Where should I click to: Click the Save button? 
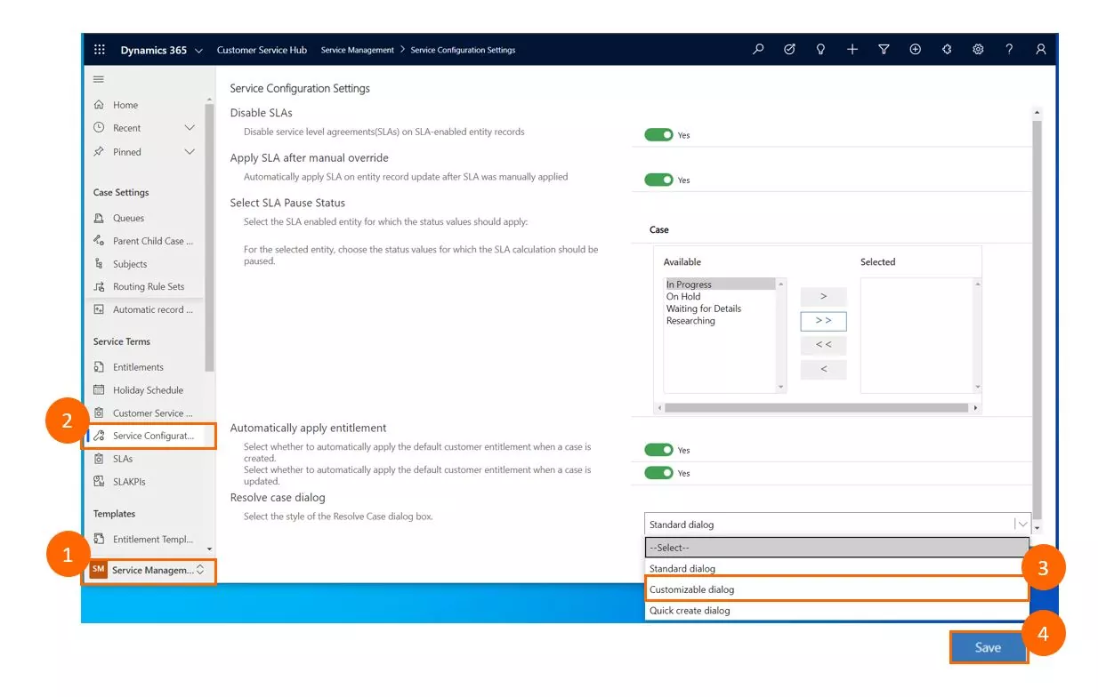click(988, 647)
